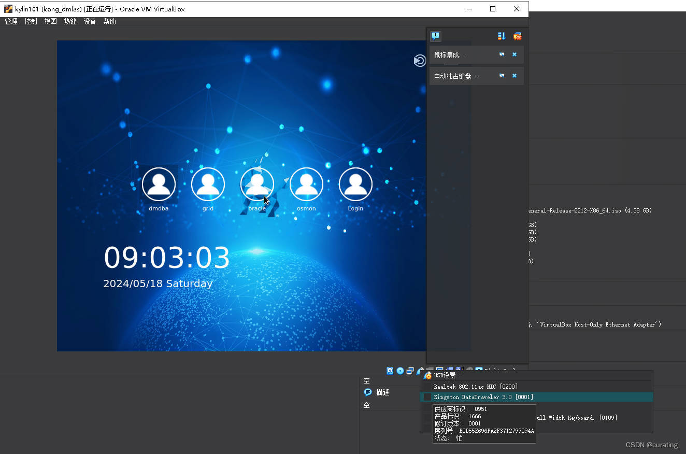Expand the 鼠标集成 notification details
Image resolution: width=686 pixels, height=454 pixels.
click(502, 54)
